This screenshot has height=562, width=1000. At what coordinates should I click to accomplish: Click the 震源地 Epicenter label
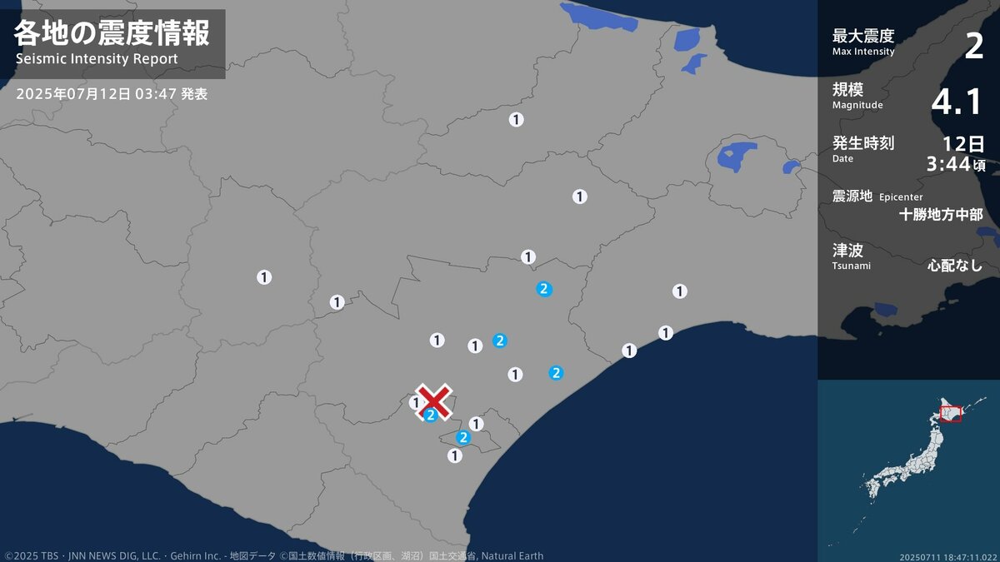click(x=876, y=196)
